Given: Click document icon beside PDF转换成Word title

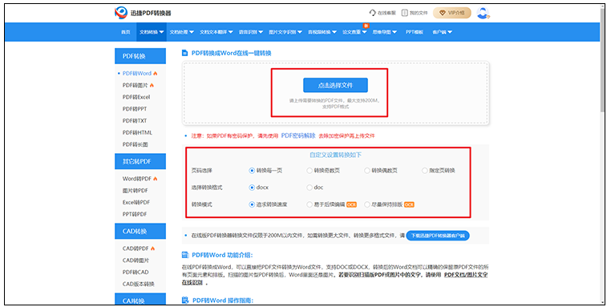Looking at the screenshot, I should 184,53.
